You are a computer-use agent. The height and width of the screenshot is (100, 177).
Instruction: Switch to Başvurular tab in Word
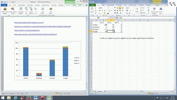(30, 5)
